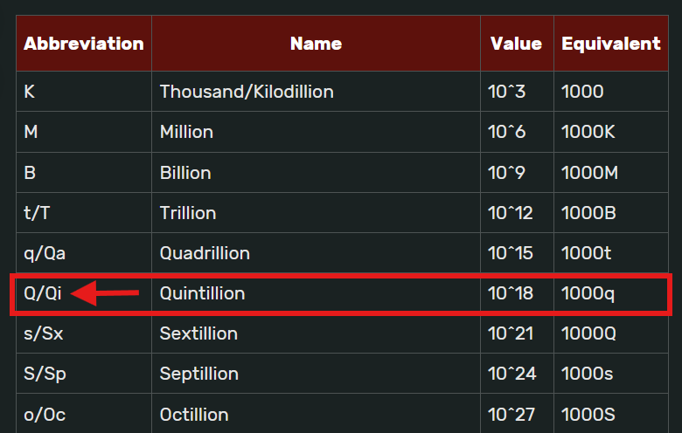682x433 pixels.
Task: Select the highlighted Quintillion cell
Action: pos(203,294)
